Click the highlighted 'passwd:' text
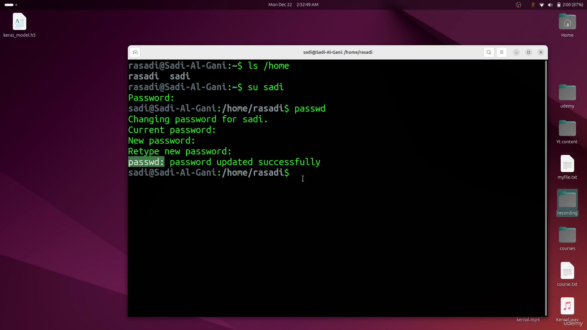 (x=146, y=162)
